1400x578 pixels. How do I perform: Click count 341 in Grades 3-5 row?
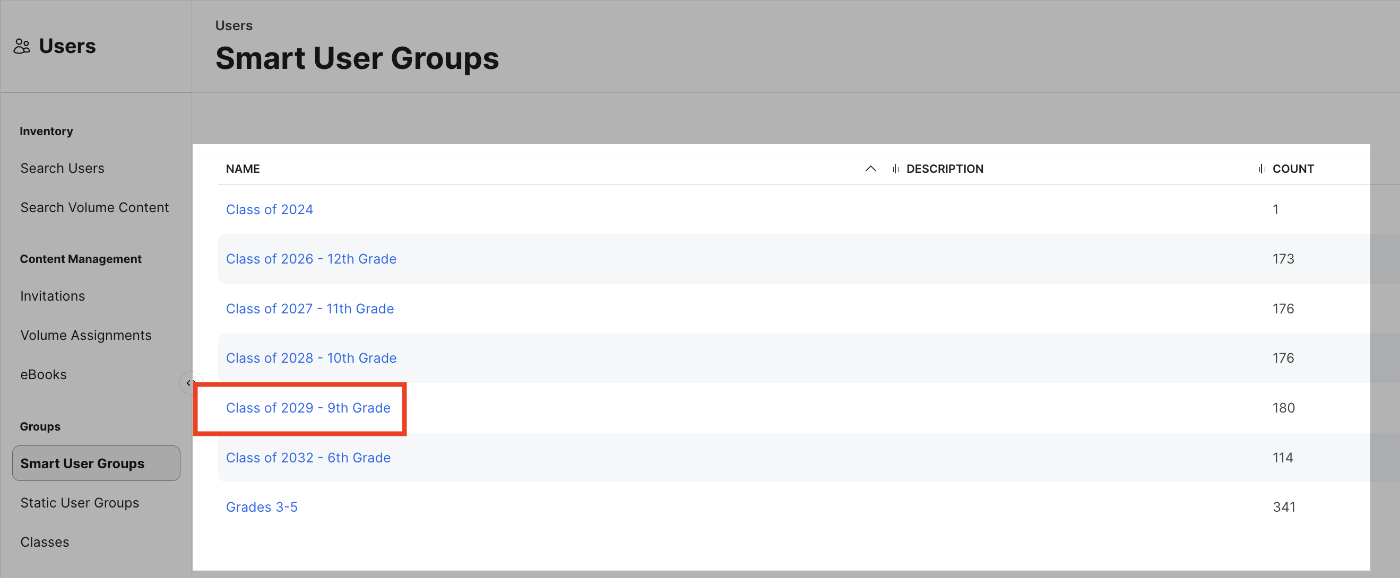click(x=1284, y=507)
